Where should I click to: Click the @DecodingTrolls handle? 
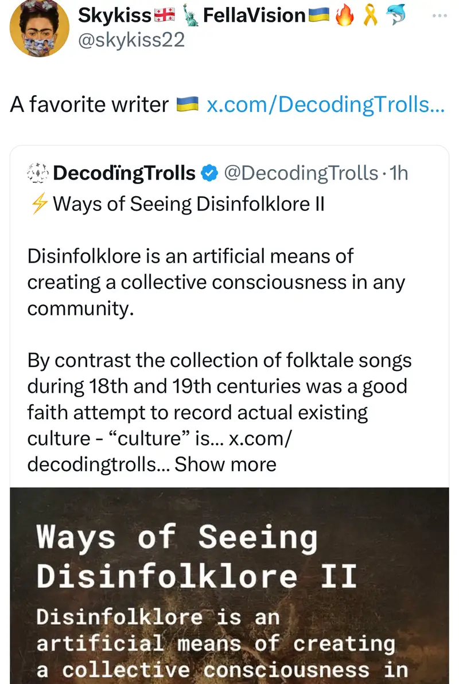(301, 173)
